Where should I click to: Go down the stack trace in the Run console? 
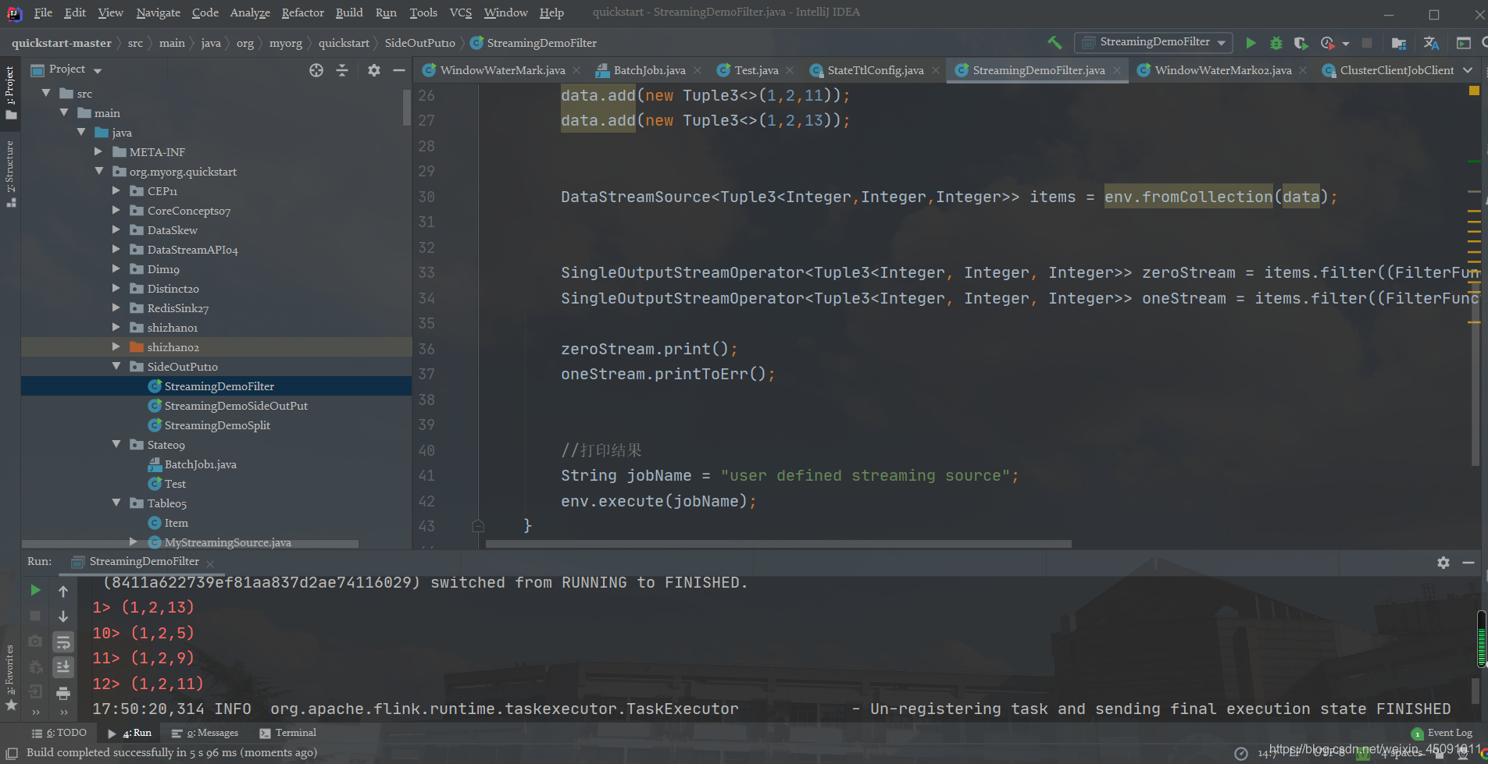63,617
